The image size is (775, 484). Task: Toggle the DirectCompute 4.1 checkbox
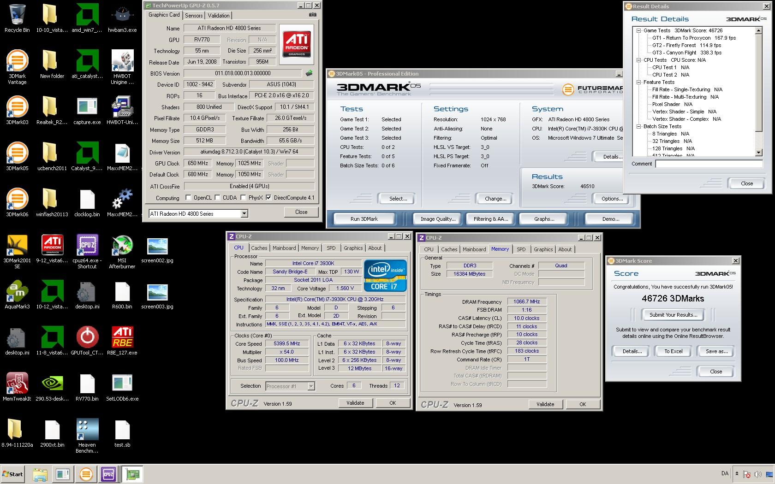click(x=268, y=198)
